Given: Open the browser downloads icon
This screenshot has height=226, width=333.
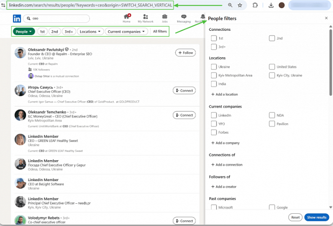Looking at the screenshot, I should 271,5.
